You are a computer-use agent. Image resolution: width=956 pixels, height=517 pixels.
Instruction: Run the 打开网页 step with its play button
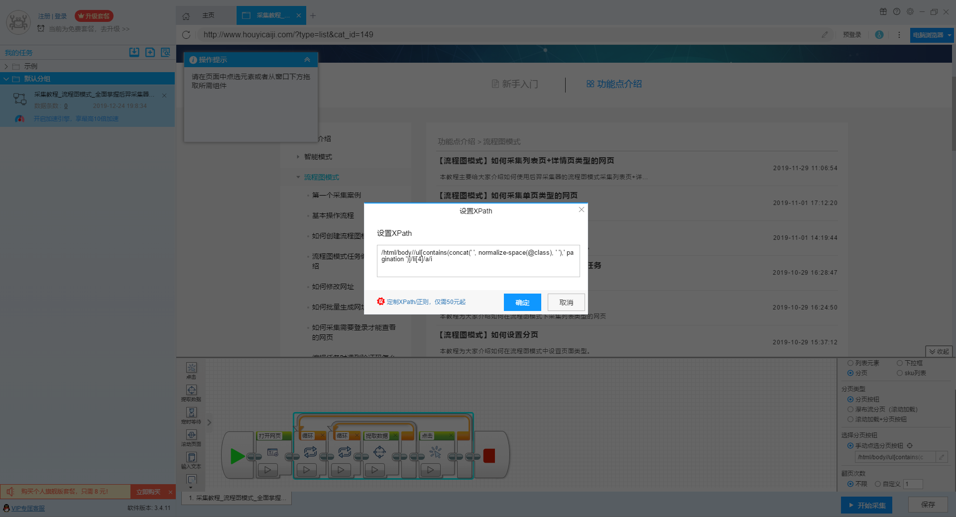(267, 470)
